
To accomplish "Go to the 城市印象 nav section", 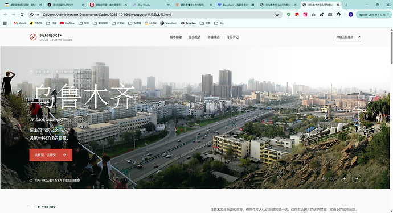I will click(x=175, y=37).
